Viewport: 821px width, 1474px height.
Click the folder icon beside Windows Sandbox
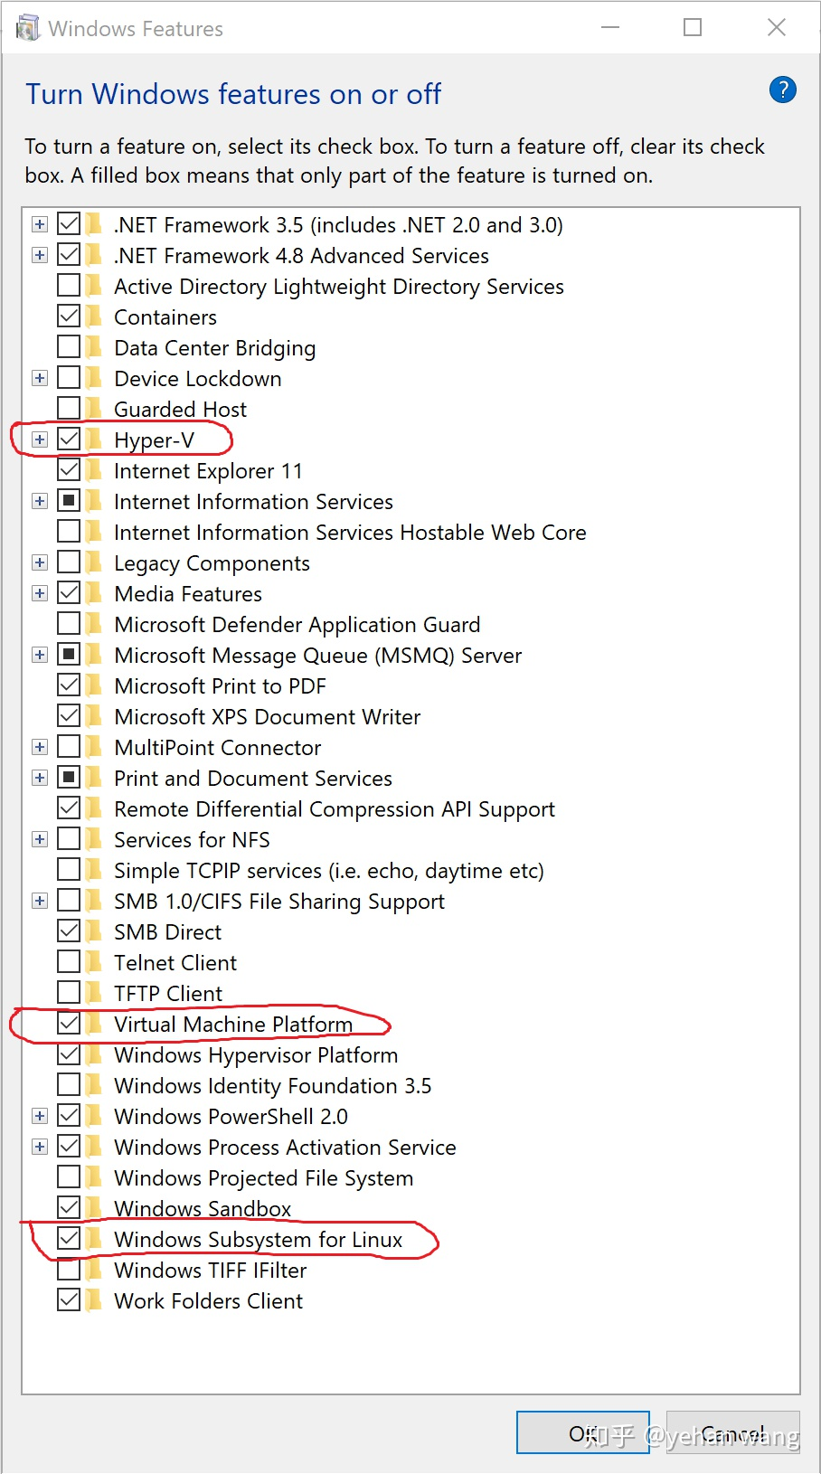click(x=94, y=1208)
